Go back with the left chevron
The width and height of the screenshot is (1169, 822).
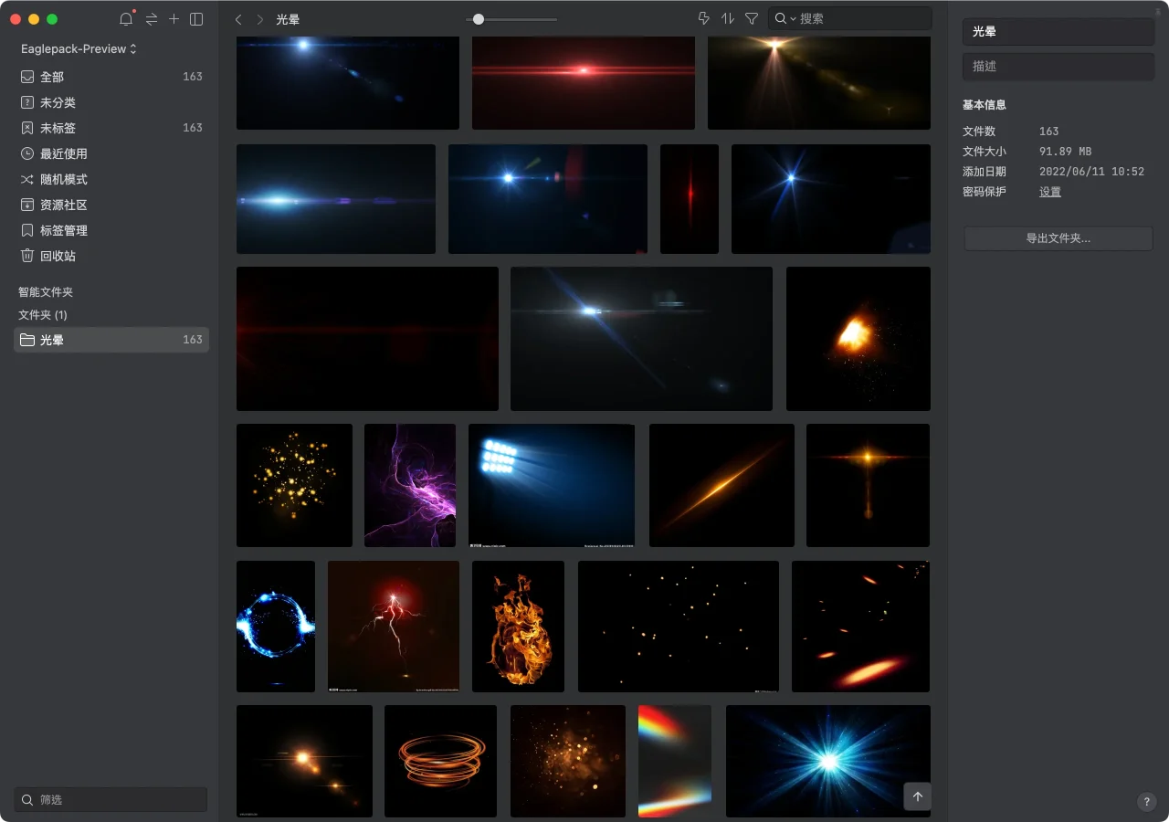238,19
